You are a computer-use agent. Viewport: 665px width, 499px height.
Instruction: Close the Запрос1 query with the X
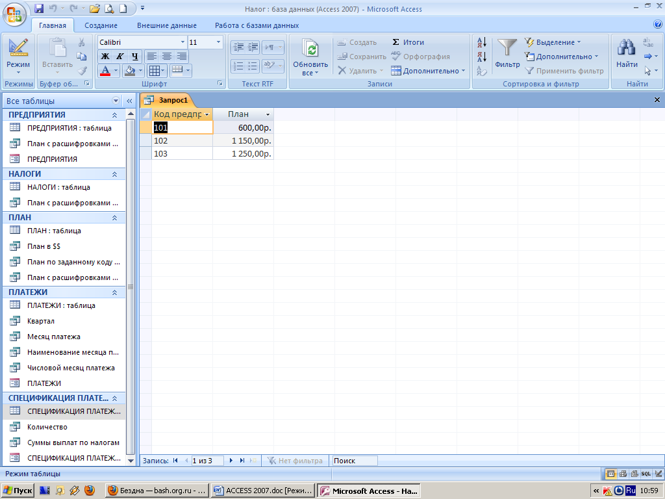coord(657,100)
